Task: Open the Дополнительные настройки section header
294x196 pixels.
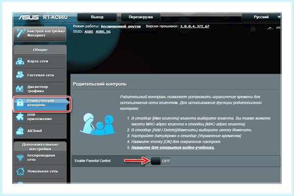Action: point(40,147)
